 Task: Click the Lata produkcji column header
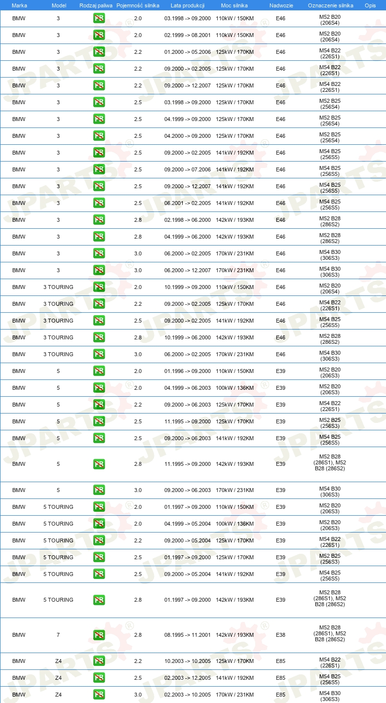coord(188,5)
